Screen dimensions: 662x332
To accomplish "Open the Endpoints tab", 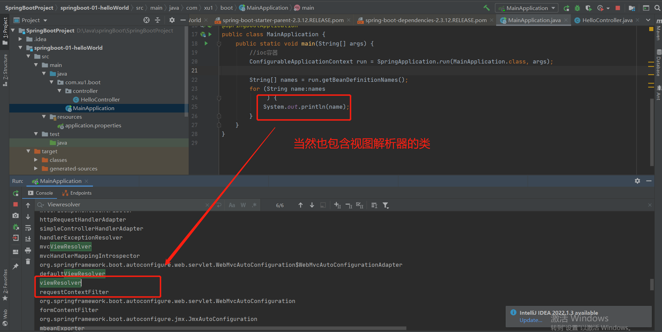I will [77, 193].
